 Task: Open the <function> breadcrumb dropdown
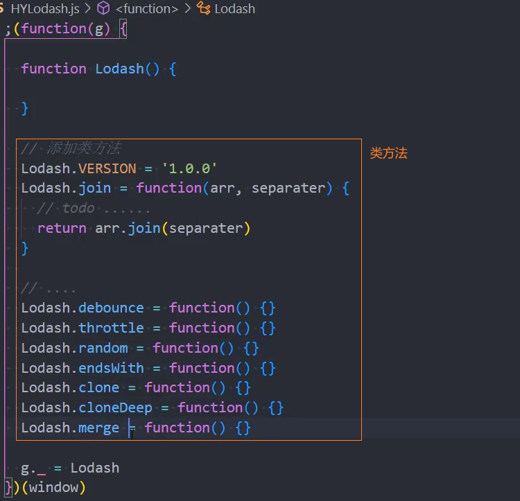146,9
